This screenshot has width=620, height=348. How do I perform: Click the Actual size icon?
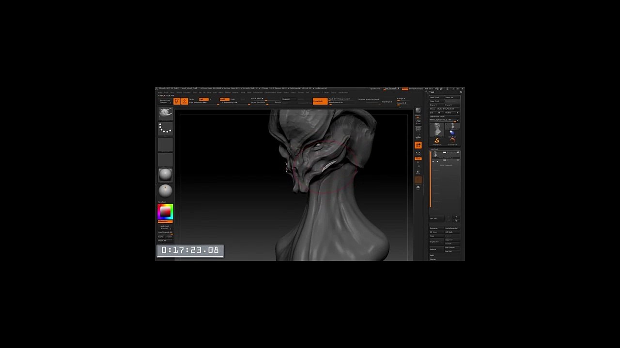pos(418,121)
